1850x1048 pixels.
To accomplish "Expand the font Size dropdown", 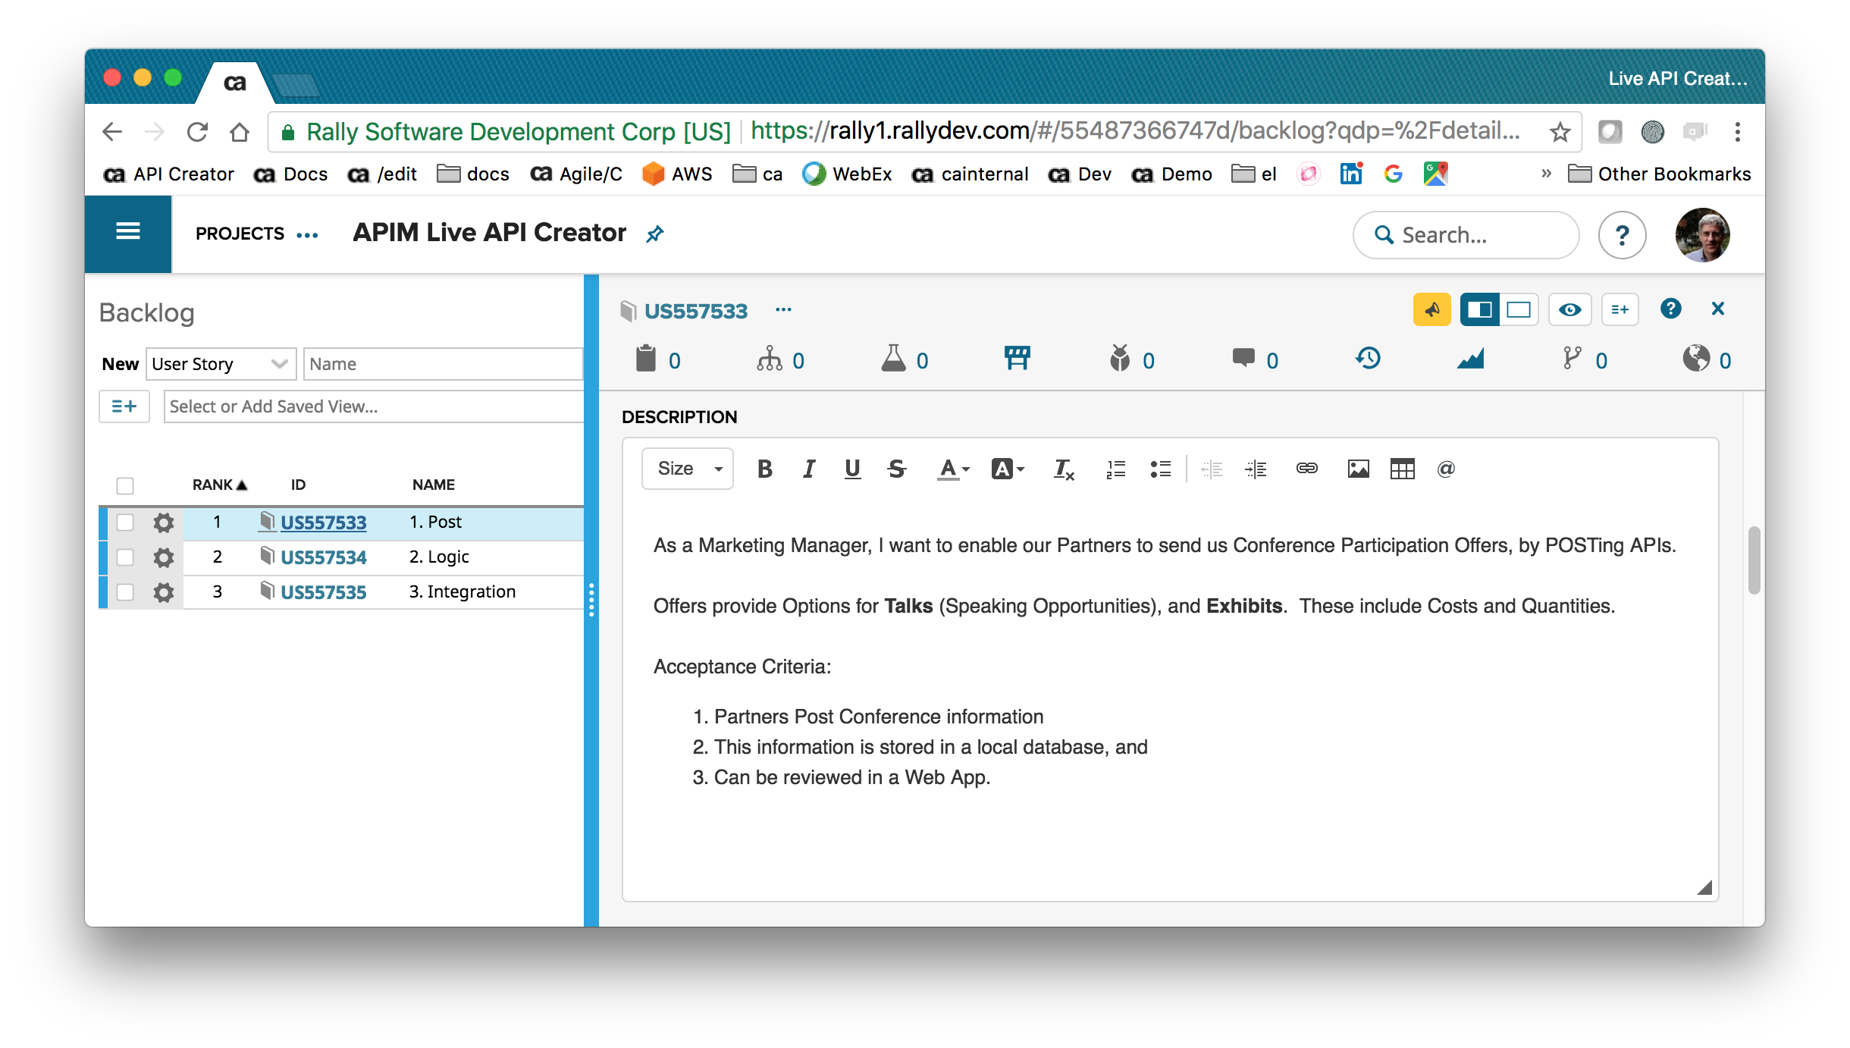I will click(x=687, y=469).
